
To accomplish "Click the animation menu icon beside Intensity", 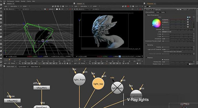I will point(194,29).
